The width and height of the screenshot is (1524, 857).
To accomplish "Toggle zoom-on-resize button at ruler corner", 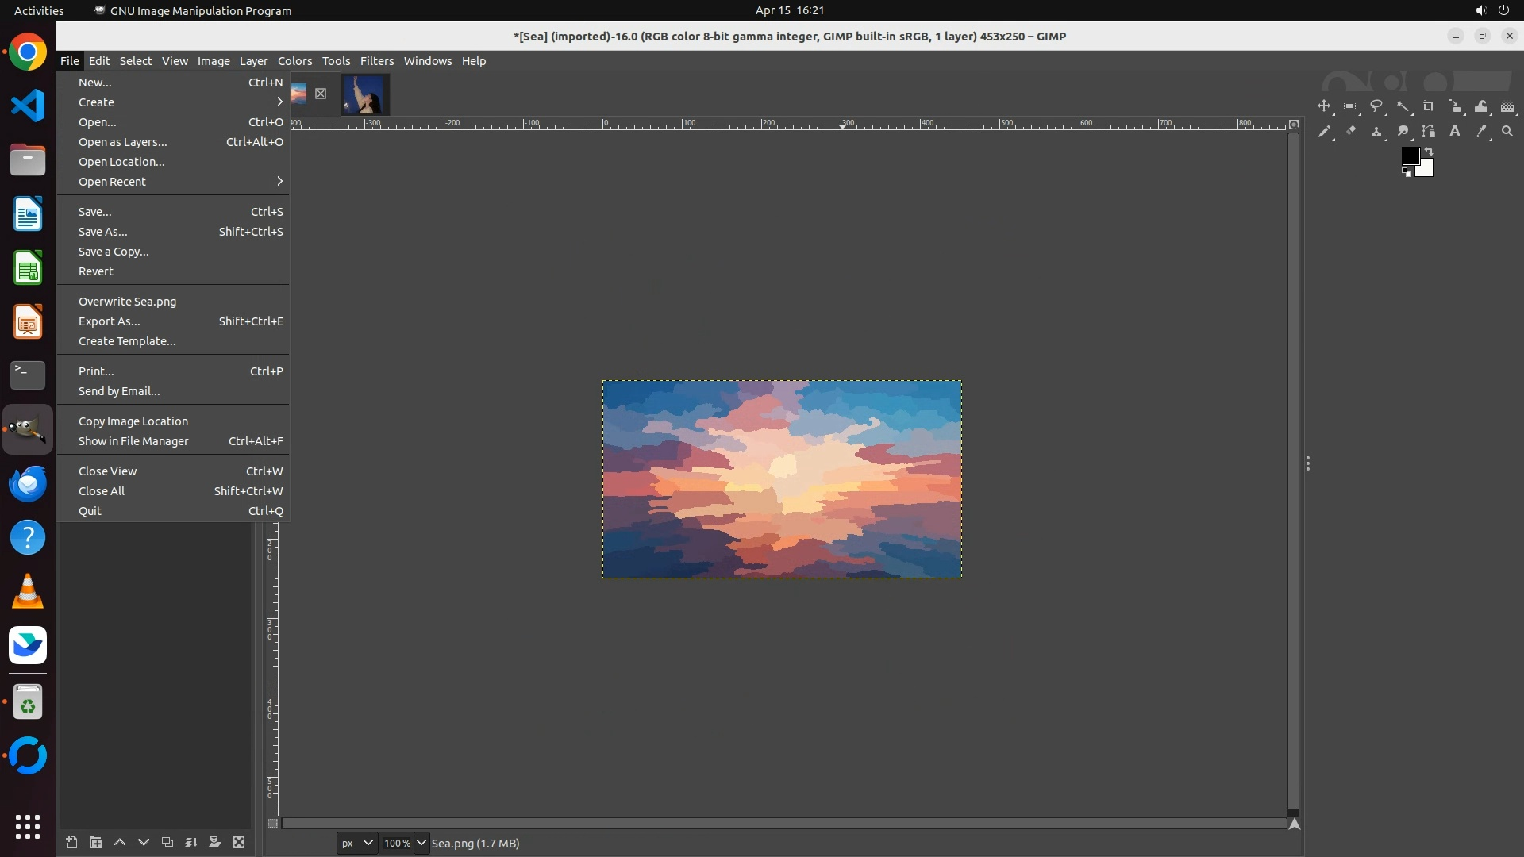I will click(1294, 125).
